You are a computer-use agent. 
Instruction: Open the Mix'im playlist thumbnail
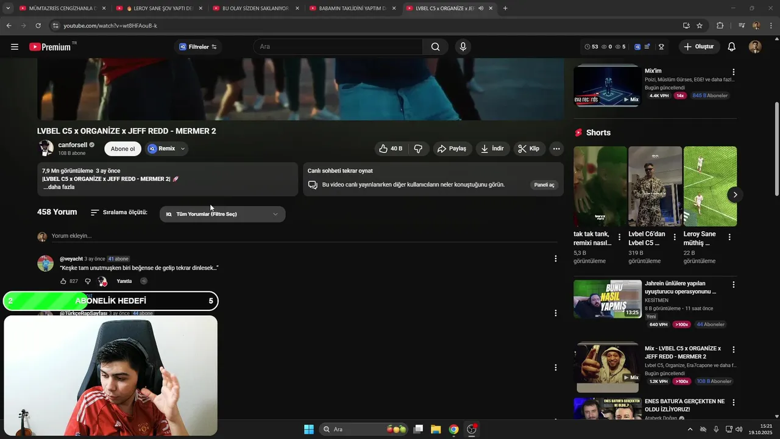coord(608,85)
